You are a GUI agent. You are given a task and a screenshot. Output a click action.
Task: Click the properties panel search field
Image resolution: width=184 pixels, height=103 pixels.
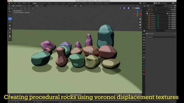point(160,31)
